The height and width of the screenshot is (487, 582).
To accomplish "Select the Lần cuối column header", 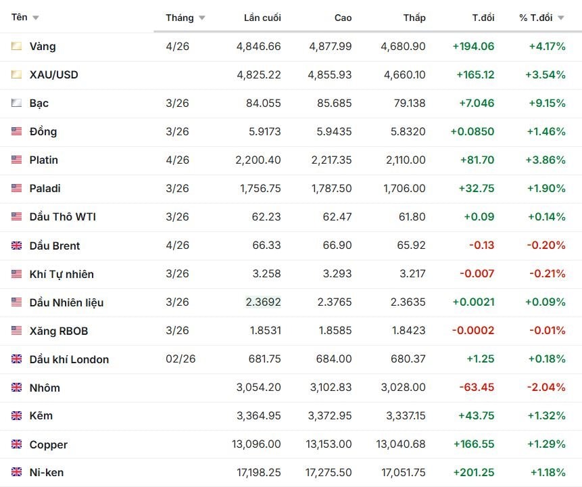I will 262,18.
